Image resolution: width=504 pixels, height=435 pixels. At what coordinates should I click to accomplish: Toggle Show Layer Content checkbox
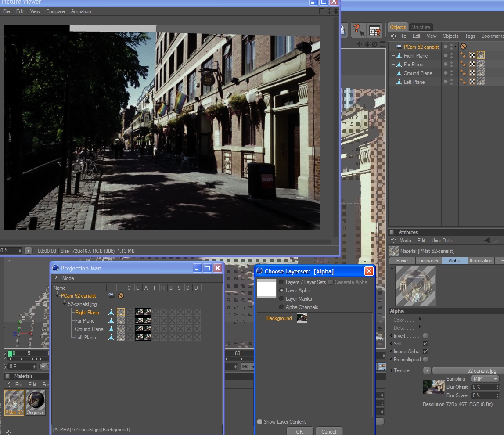pos(260,422)
